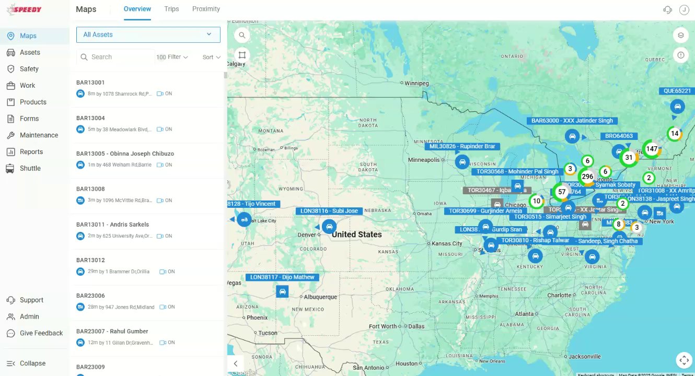Click BAR63000 - XXX Jatinder Singh label
This screenshot has width=695, height=376.
(x=572, y=121)
